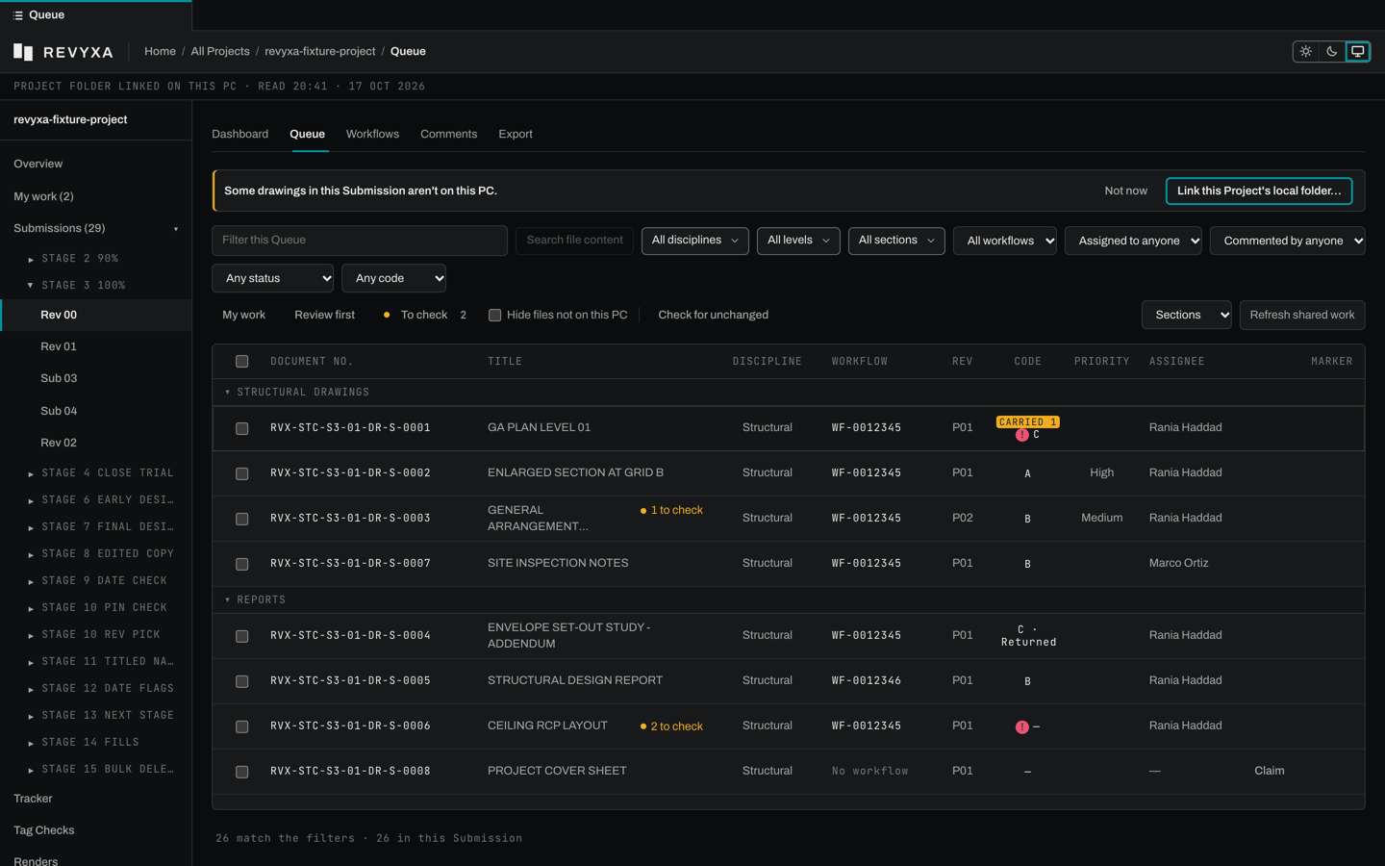Open Rev 01 in the sidebar

coord(59,346)
